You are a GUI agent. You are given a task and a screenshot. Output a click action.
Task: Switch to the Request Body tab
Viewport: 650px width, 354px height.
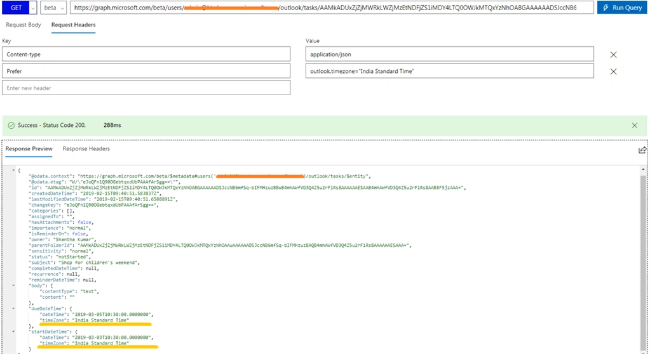tap(24, 25)
